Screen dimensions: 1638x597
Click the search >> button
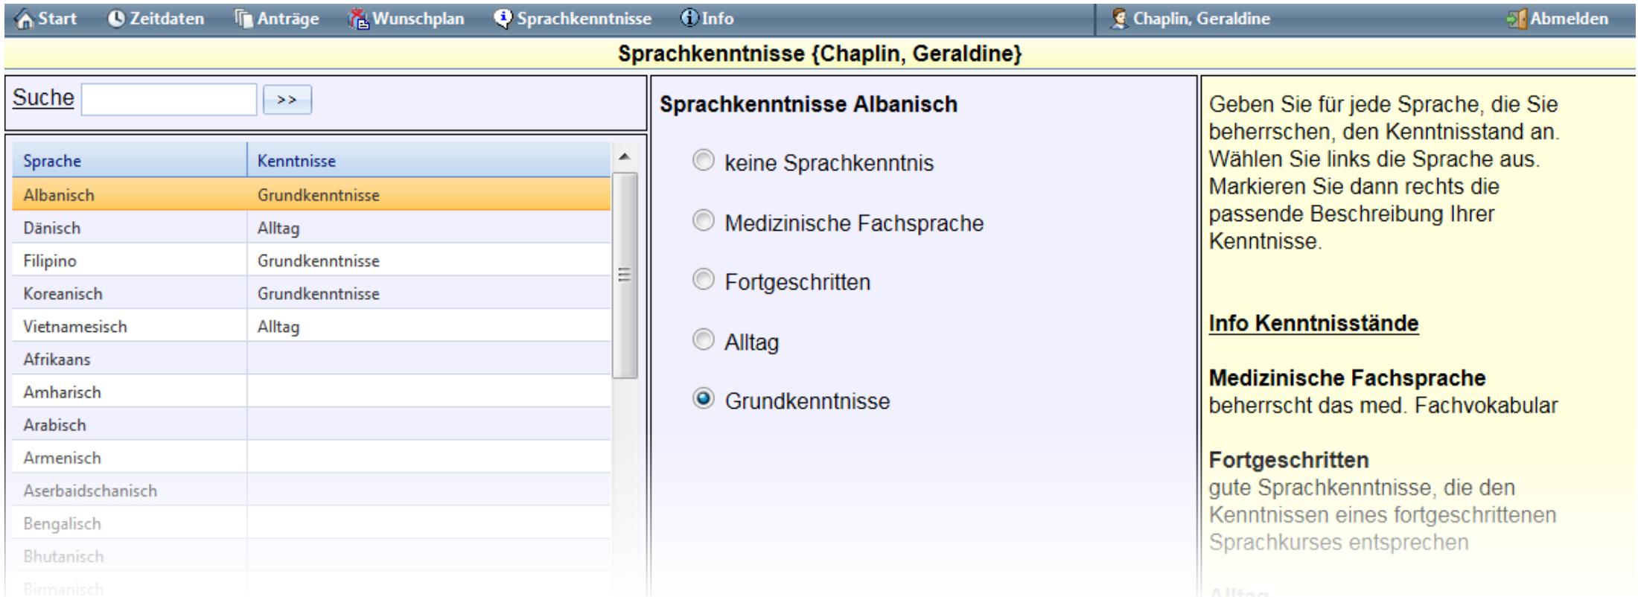(x=287, y=100)
